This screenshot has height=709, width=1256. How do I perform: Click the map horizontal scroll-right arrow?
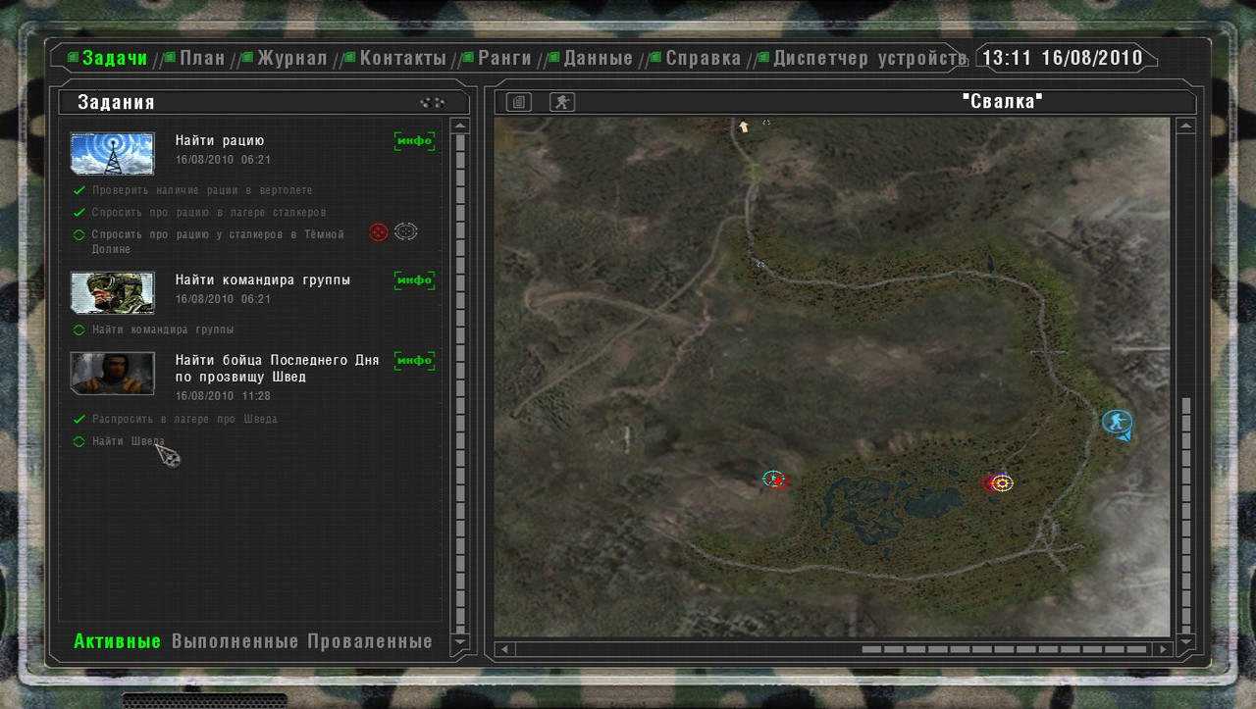coord(1164,649)
